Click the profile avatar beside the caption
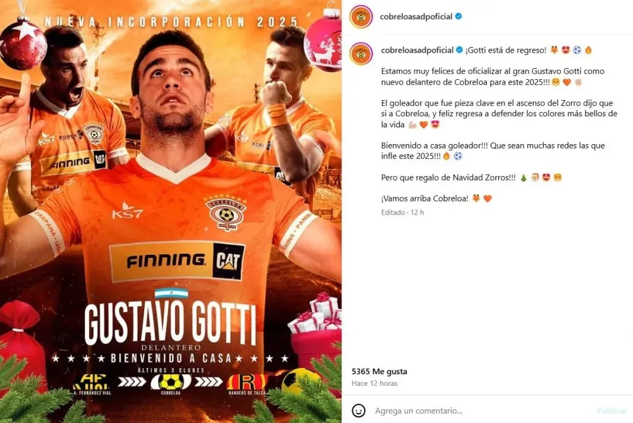Image resolution: width=633 pixels, height=423 pixels. (361, 54)
